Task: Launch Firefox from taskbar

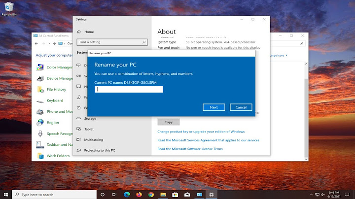Action: click(x=139, y=195)
